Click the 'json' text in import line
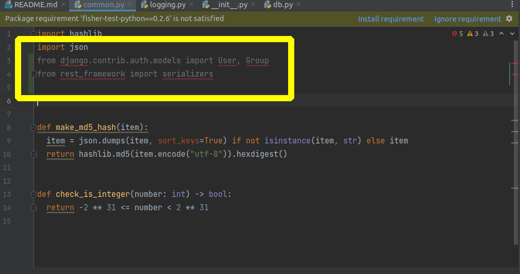This screenshot has width=520, height=274. [x=79, y=47]
